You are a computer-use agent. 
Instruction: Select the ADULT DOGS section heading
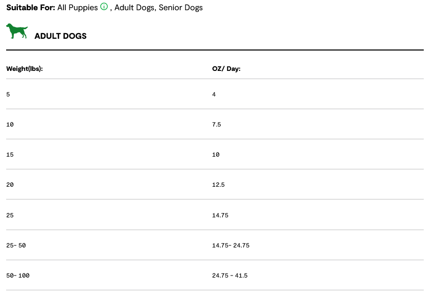tap(60, 36)
